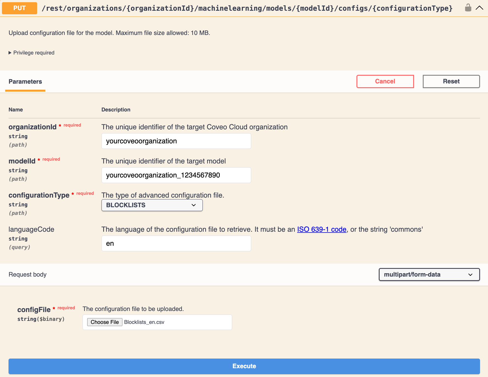Click Choose File to replace Blocklists_en.csv
This screenshot has width=488, height=377.
click(x=105, y=322)
